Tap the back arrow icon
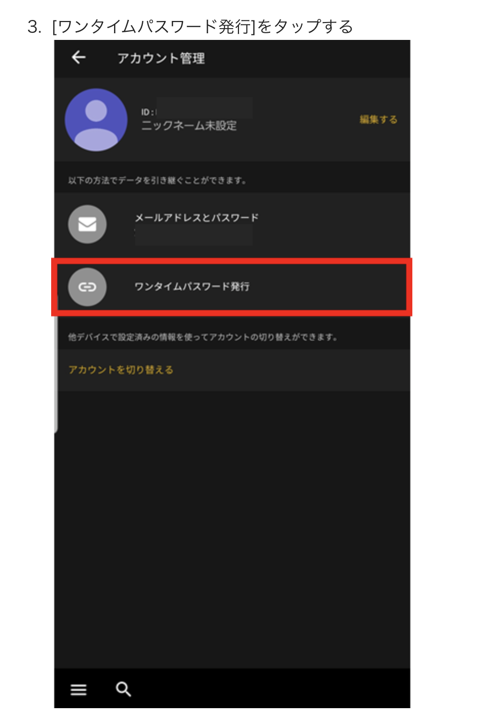This screenshot has width=485, height=723. coord(78,57)
